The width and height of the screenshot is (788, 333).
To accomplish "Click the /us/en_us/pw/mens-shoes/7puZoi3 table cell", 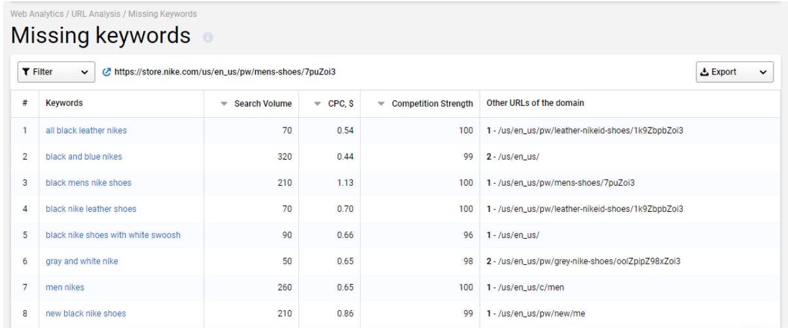I will click(560, 183).
